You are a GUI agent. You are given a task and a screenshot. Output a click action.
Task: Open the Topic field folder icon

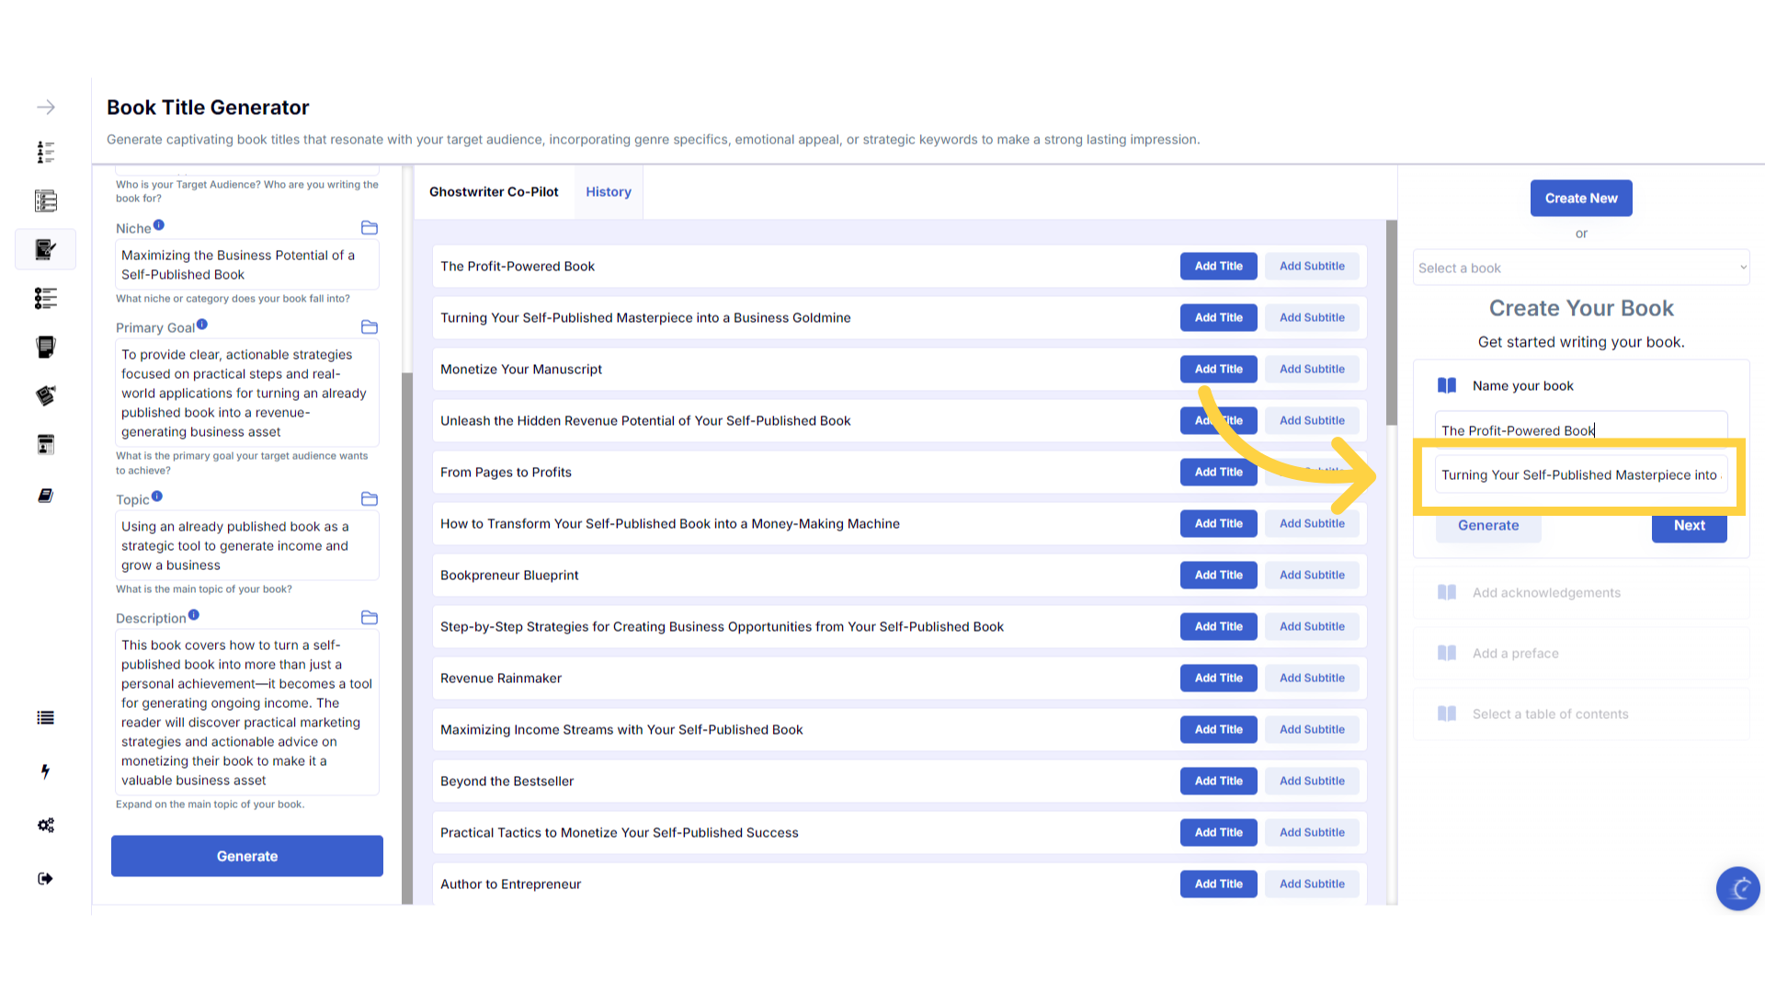coord(370,499)
